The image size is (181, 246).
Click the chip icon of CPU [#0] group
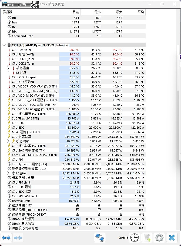(9, 45)
